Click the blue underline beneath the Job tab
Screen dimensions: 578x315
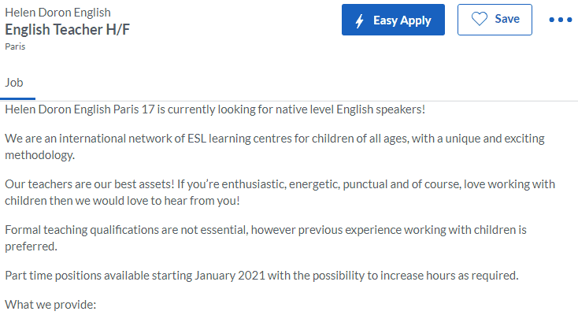click(x=17, y=99)
